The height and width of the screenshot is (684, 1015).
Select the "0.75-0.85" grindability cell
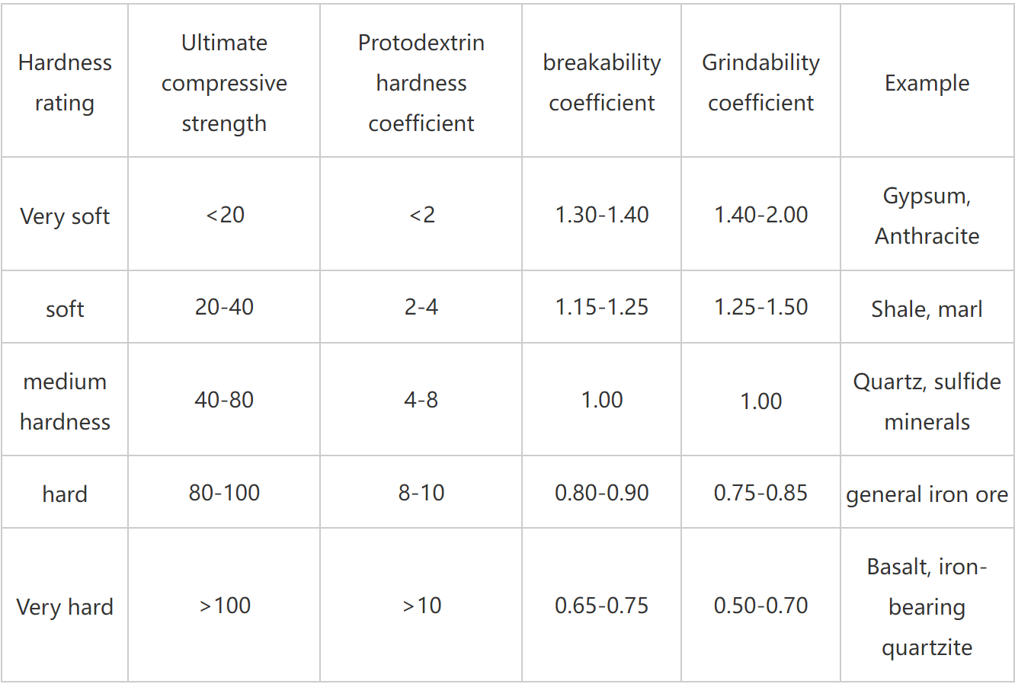pos(760,493)
